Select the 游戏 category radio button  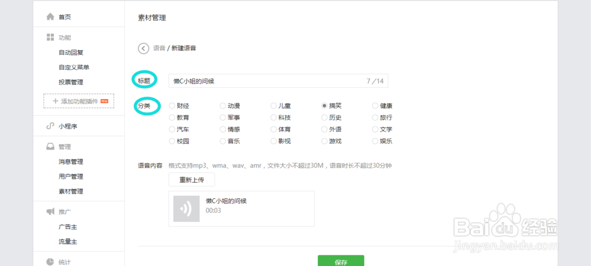(324, 142)
